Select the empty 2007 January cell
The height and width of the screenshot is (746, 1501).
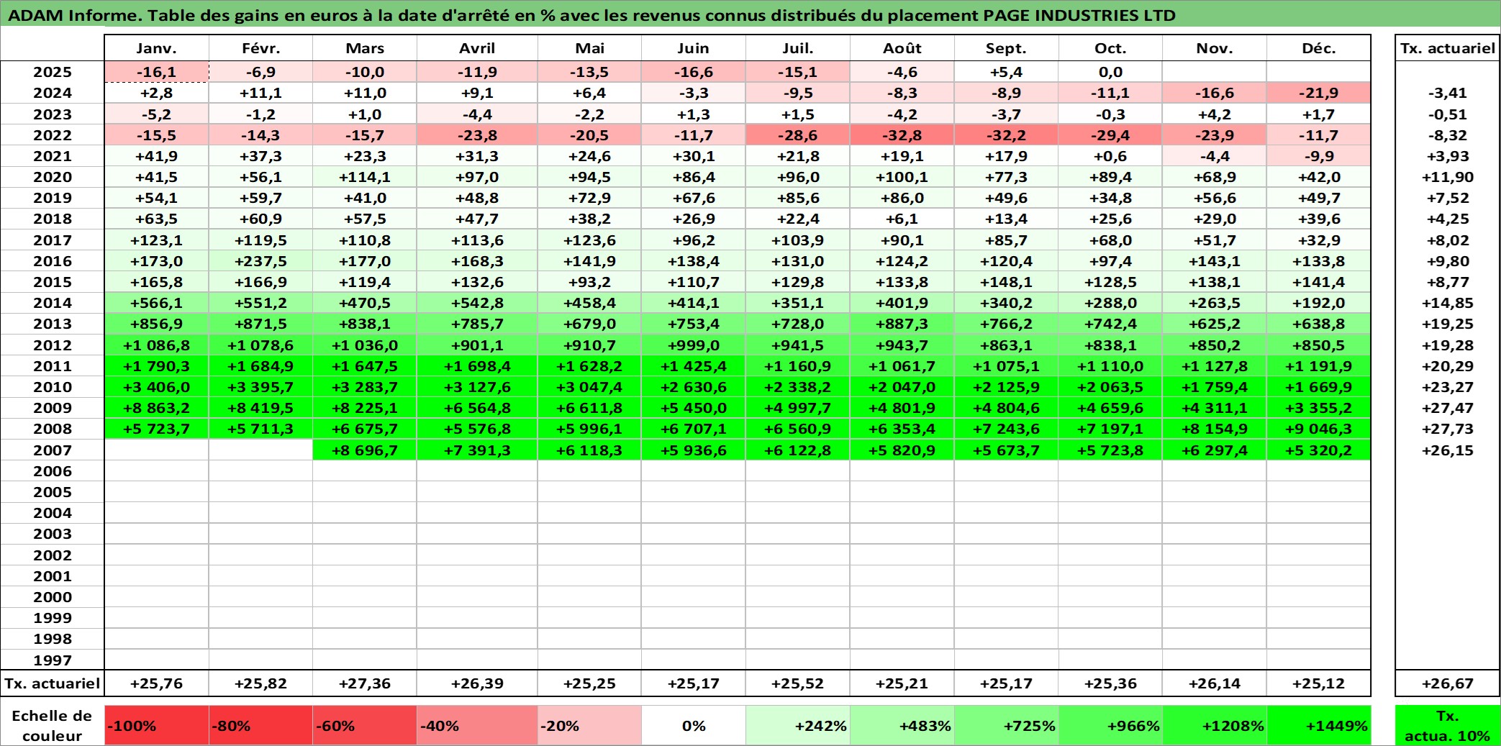[156, 450]
